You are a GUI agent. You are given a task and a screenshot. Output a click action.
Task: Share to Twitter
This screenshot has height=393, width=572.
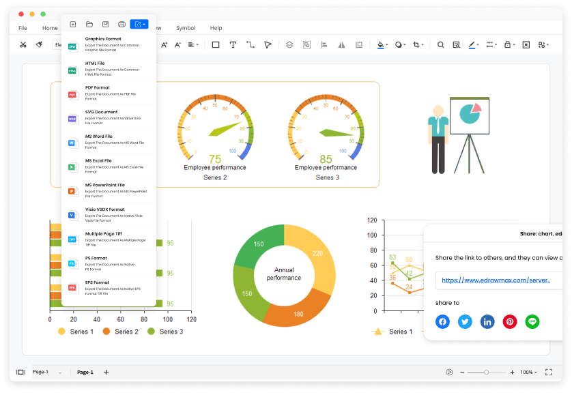coord(465,321)
